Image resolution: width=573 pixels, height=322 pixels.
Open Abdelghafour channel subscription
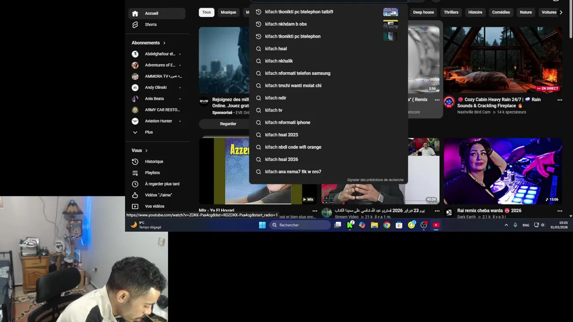(157, 54)
